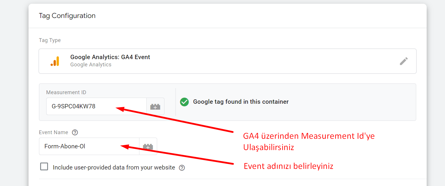The image size is (445, 186).
Task: Click the green checkmark status icon
Action: [184, 102]
